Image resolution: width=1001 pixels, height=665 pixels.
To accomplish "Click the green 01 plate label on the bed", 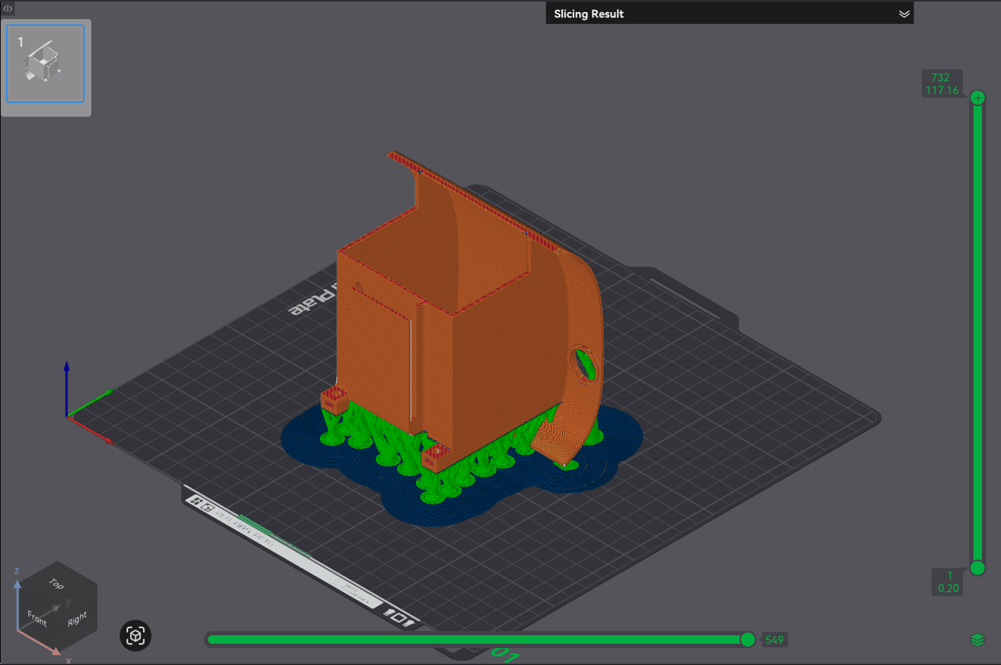I will pyautogui.click(x=507, y=653).
